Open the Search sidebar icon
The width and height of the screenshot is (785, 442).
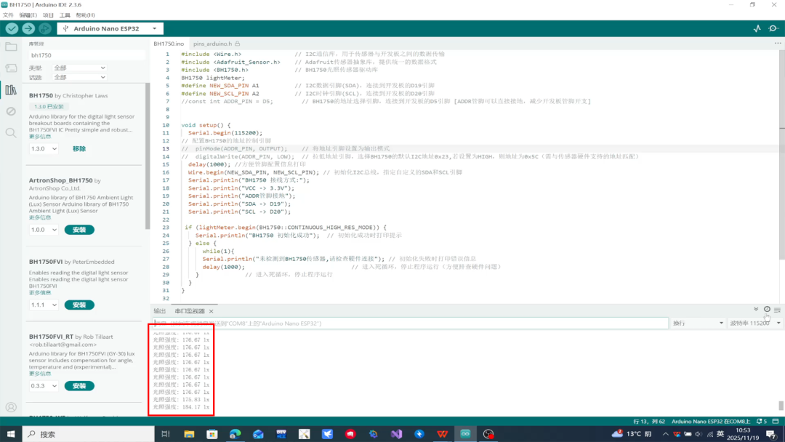11,132
